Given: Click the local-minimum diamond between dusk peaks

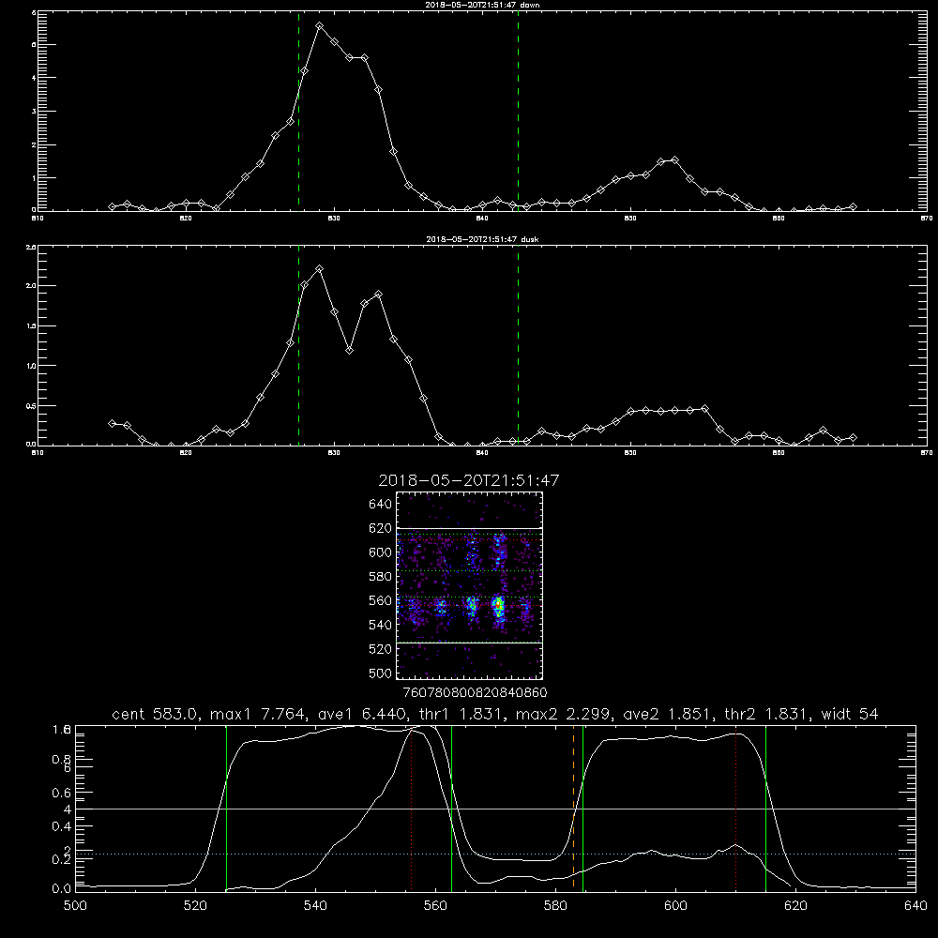Looking at the screenshot, I should point(349,350).
